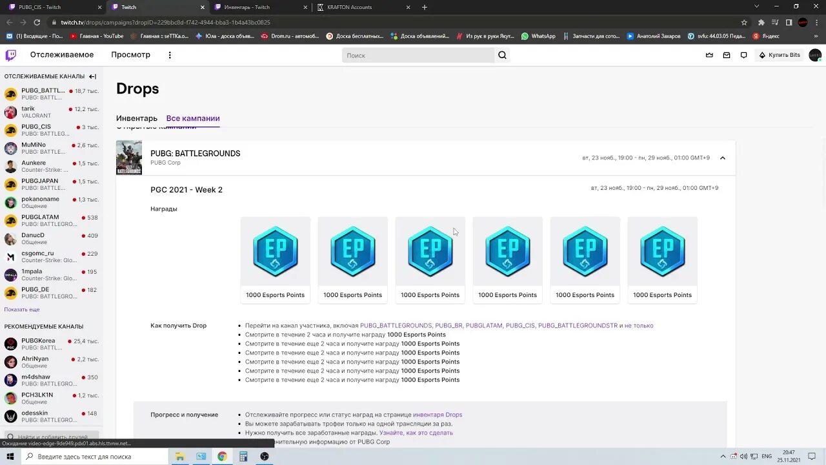
Task: Open csgomc_ru channel in the sidebar
Action: pyautogui.click(x=52, y=257)
